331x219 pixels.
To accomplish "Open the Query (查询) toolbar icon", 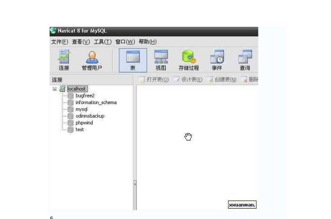I will (245, 60).
